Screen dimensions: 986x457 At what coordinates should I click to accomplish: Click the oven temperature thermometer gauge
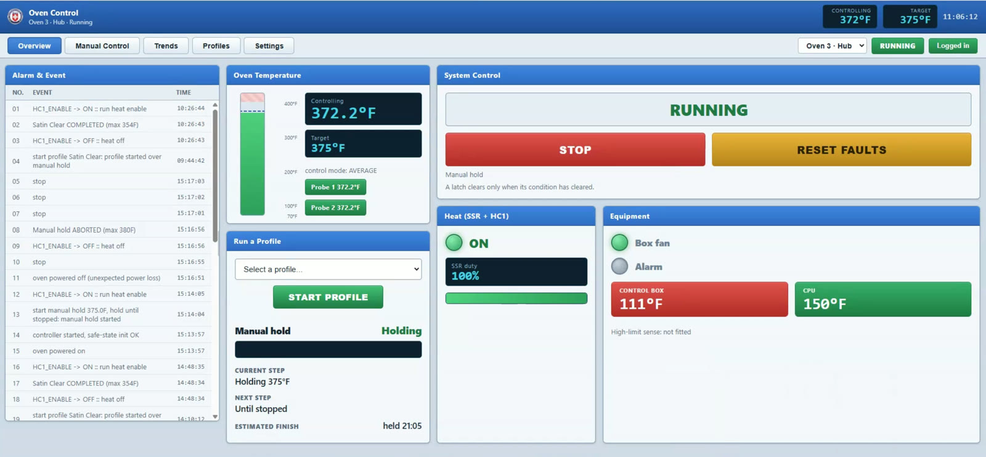click(x=252, y=154)
